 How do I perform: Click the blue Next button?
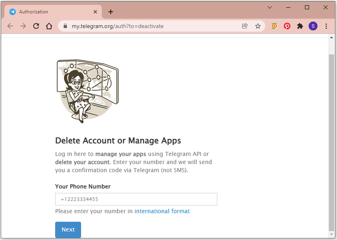coord(68,230)
